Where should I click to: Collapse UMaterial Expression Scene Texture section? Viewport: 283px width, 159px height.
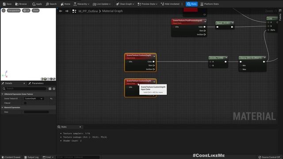point(2,94)
